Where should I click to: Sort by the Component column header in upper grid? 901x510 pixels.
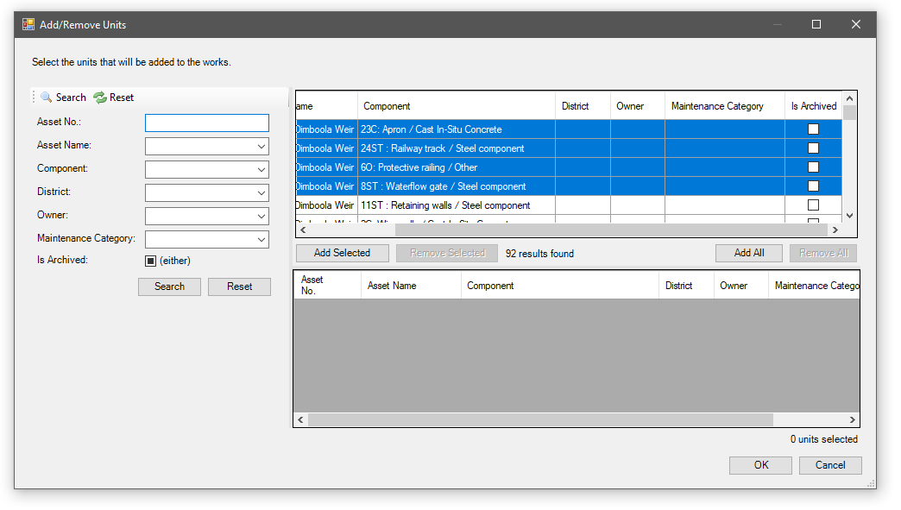(x=456, y=106)
